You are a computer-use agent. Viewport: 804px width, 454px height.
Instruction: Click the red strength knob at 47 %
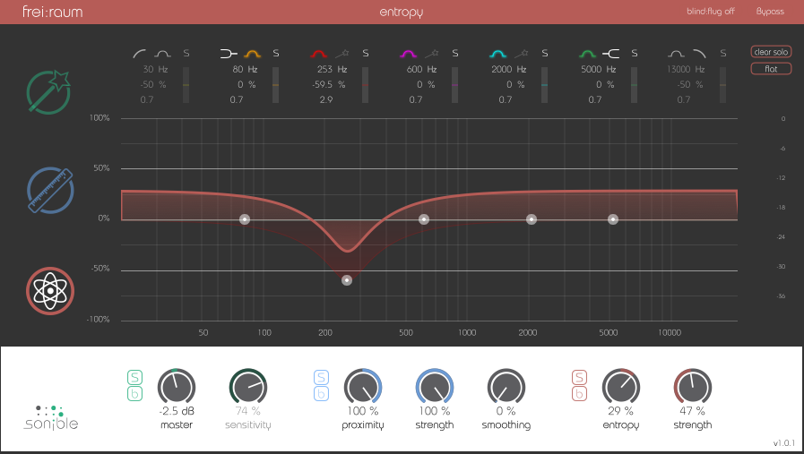point(693,387)
